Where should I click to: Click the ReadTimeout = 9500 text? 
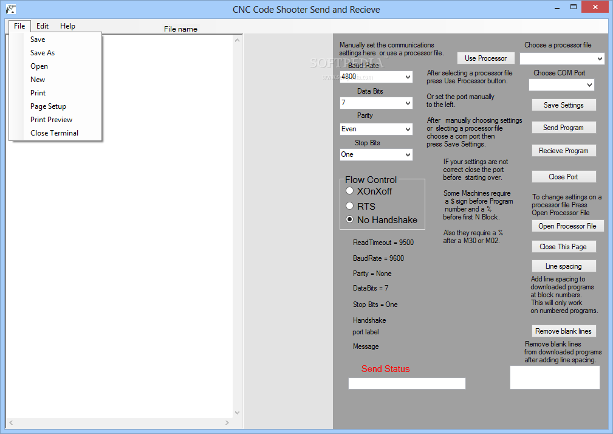(x=383, y=243)
